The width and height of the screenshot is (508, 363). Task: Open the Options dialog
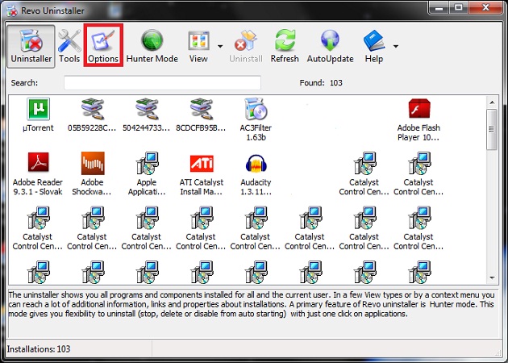pyautogui.click(x=103, y=46)
